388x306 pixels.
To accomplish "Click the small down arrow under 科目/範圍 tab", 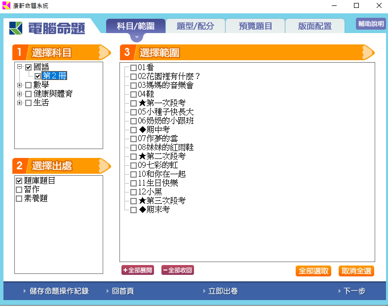I will click(137, 38).
